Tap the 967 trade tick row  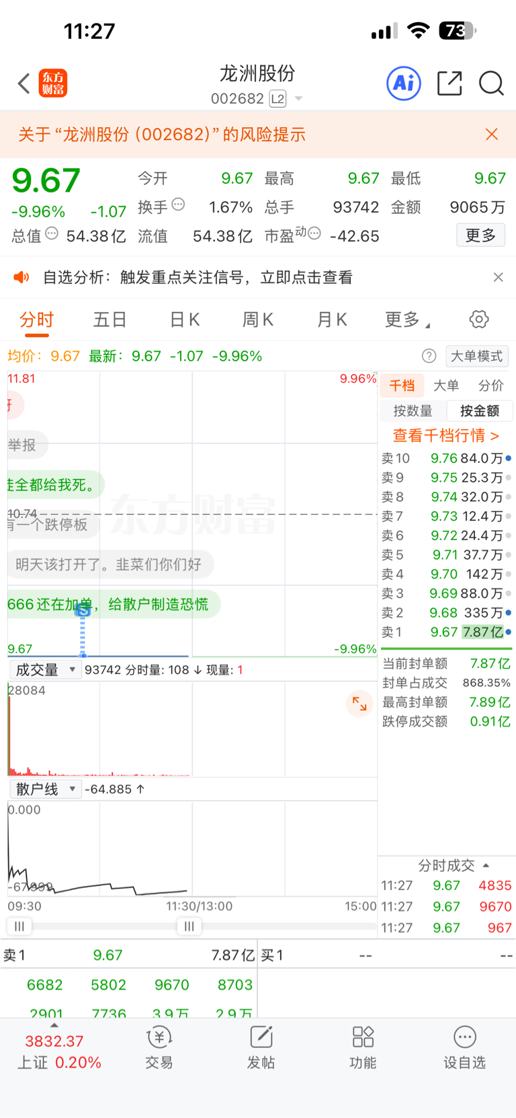[446, 928]
